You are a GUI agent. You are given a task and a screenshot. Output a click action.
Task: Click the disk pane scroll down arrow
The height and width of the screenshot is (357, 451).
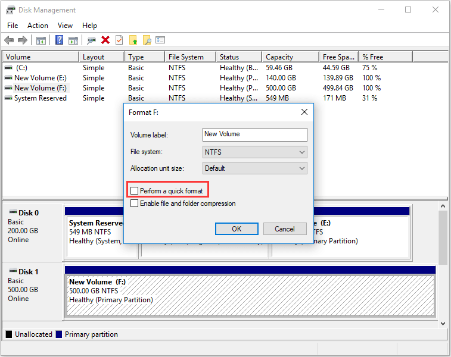[x=443, y=324]
